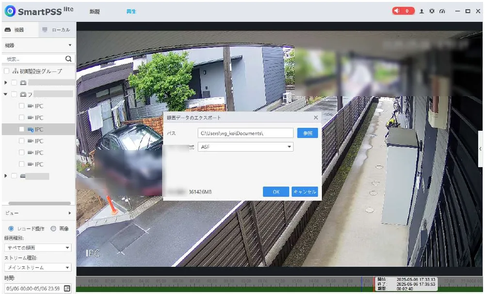485x294 pixels.
Task: Confirm export with the OK button
Action: click(x=276, y=192)
